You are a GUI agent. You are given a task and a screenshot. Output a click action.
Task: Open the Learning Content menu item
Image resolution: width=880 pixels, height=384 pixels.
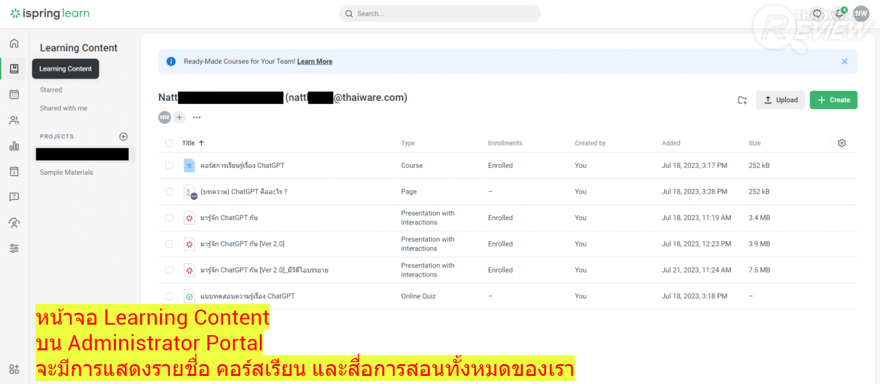[65, 69]
